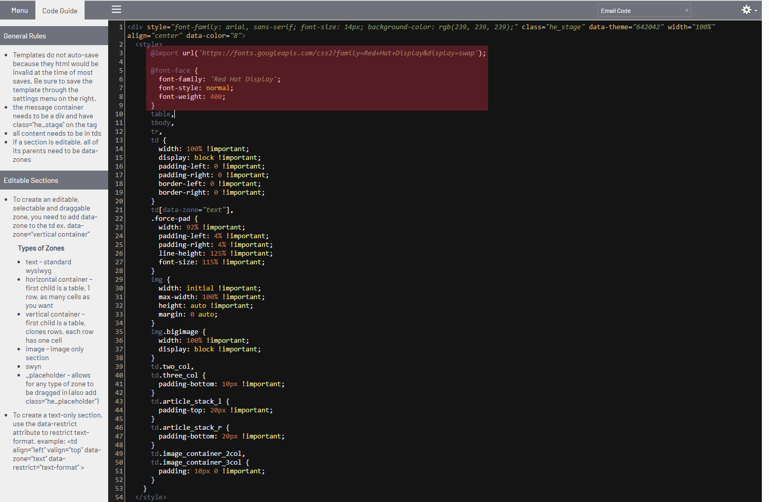This screenshot has height=502, width=769.
Task: Click the Types of Zones heading
Action: 41,248
